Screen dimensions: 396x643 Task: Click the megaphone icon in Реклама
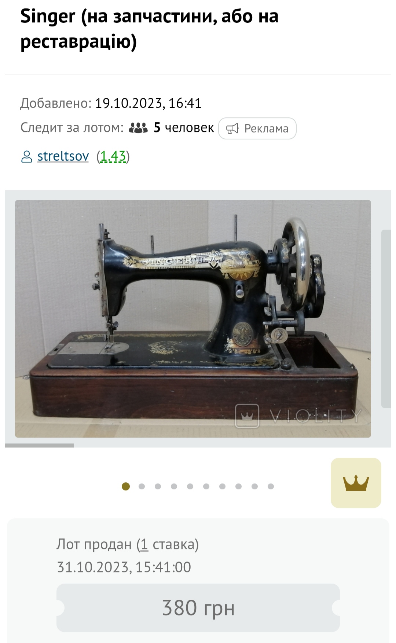[x=232, y=128]
